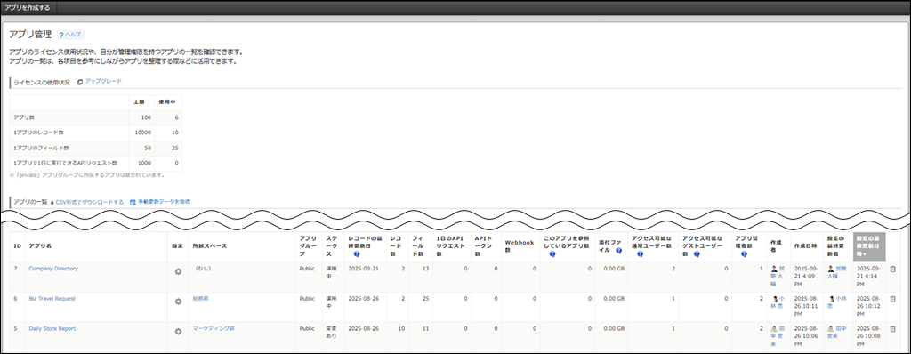Show help tooltip for このアプリを参照しているアプリ数 column
The image size is (911, 354).
click(x=552, y=254)
